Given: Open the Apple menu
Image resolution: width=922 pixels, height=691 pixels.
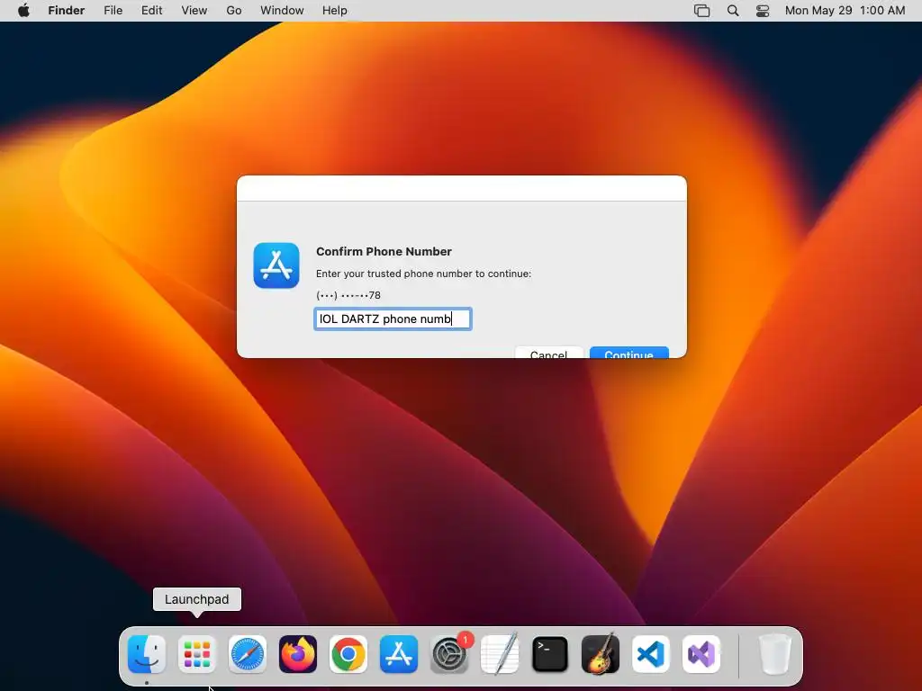Looking at the screenshot, I should 24,11.
